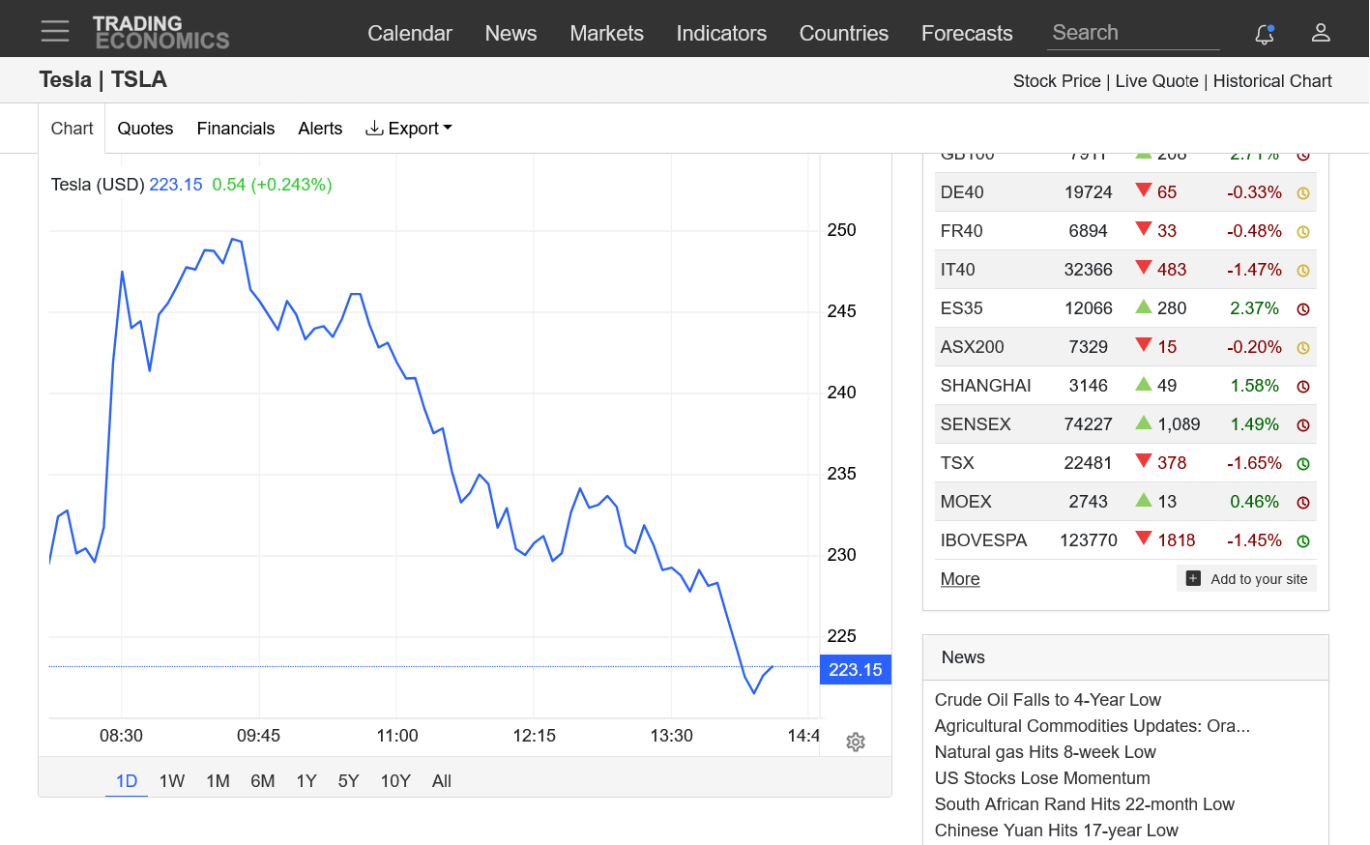Screen dimensions: 1370x845
Task: Open US Stocks Lose Momentum article
Action: [x=1042, y=778]
